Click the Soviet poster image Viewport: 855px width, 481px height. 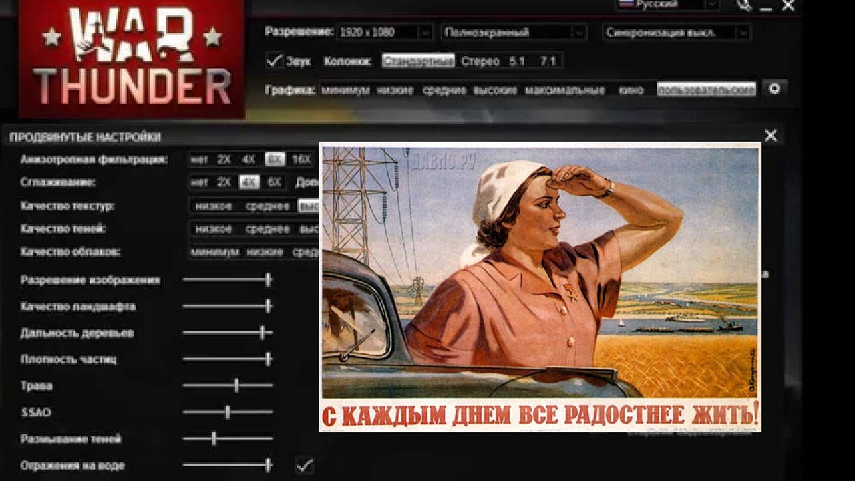(540, 287)
